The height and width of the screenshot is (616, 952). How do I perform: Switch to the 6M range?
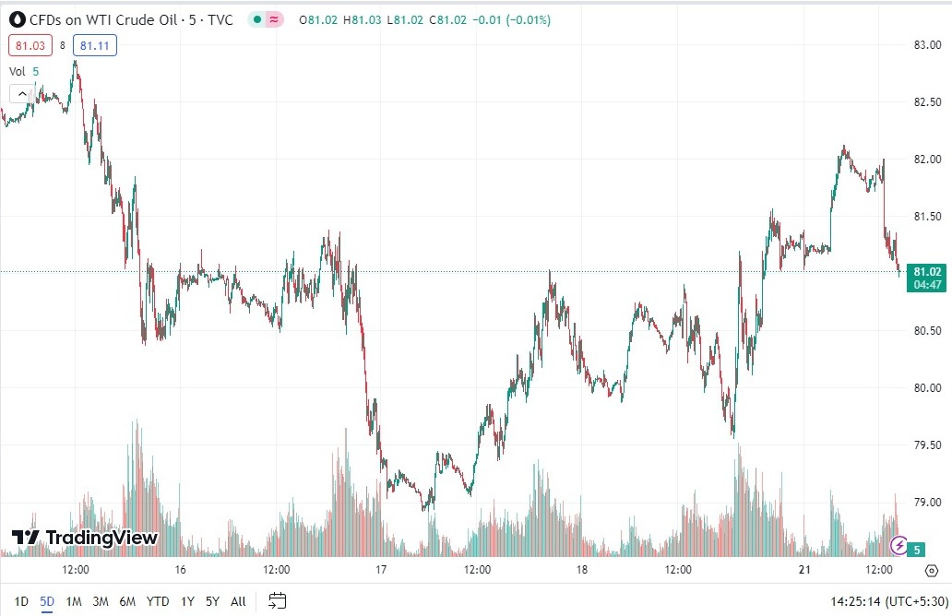tap(127, 601)
